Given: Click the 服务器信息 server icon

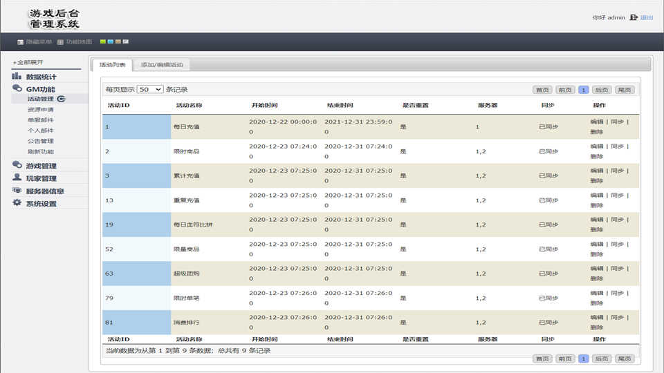Looking at the screenshot, I should [17, 191].
